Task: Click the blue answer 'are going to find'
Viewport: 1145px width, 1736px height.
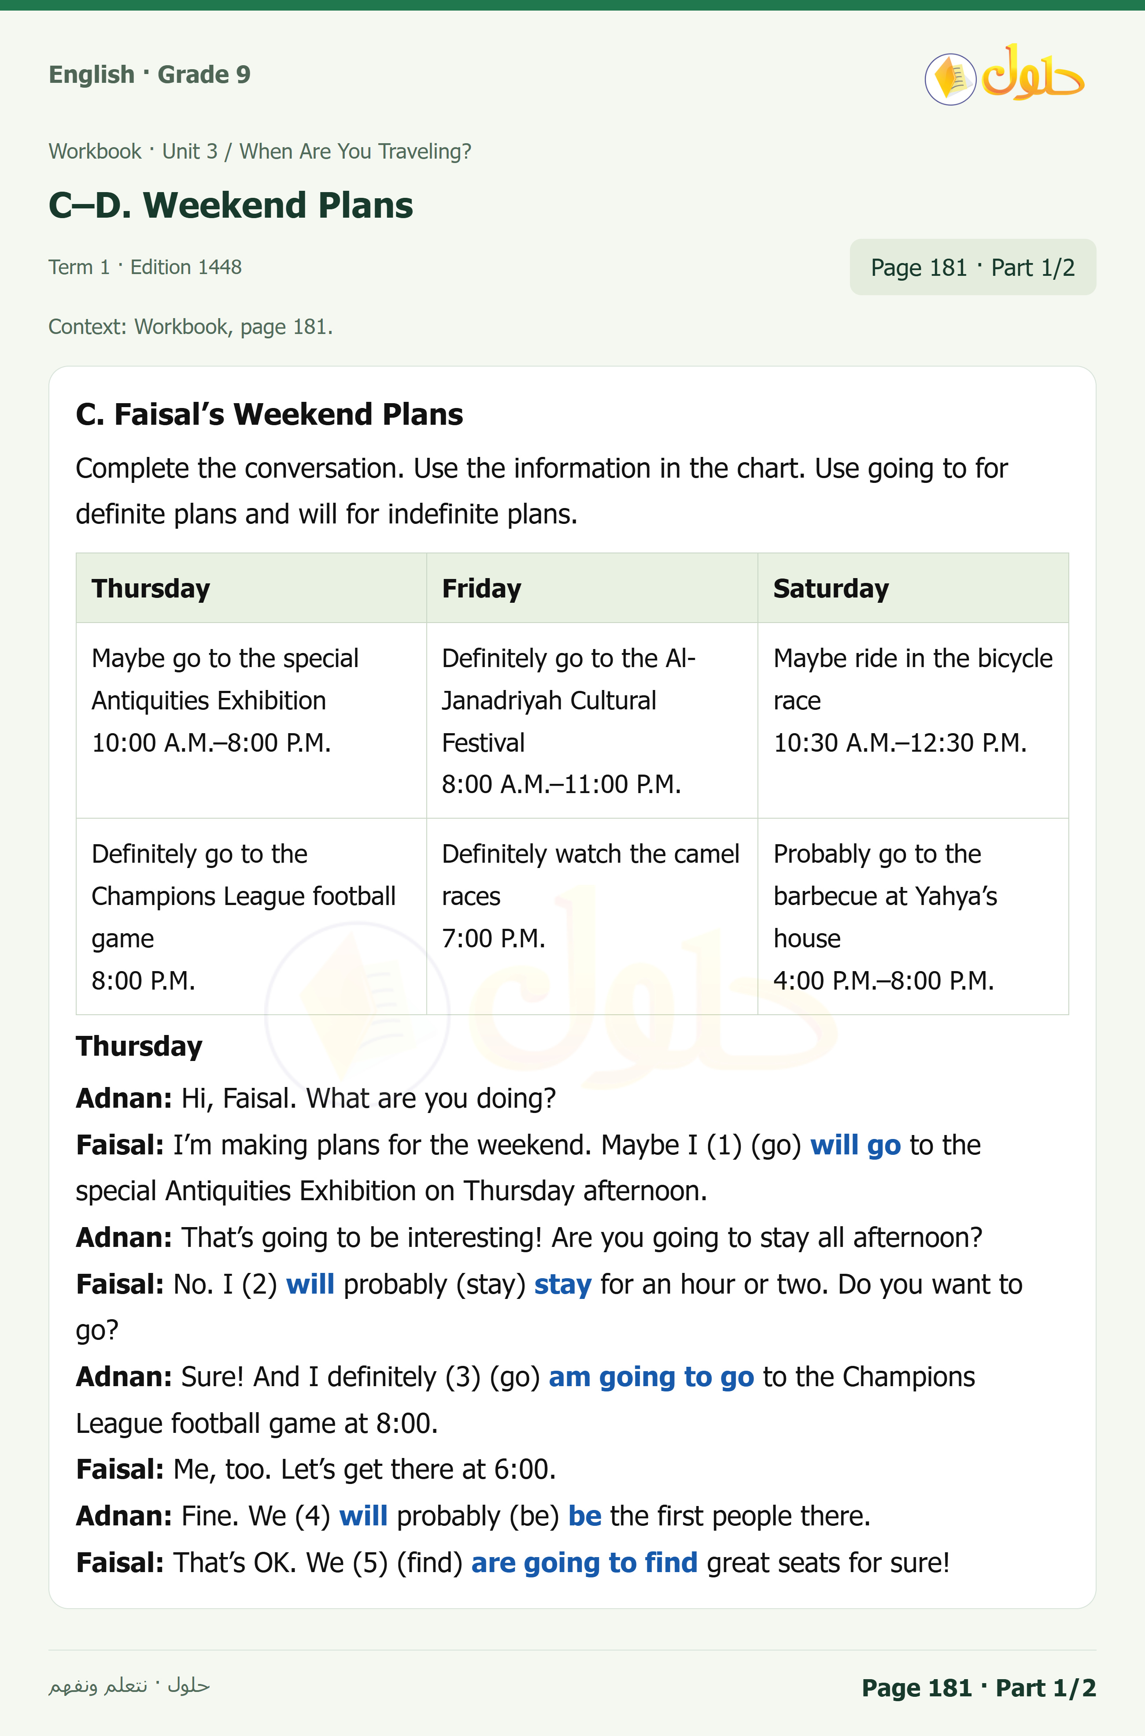Action: click(x=584, y=1562)
